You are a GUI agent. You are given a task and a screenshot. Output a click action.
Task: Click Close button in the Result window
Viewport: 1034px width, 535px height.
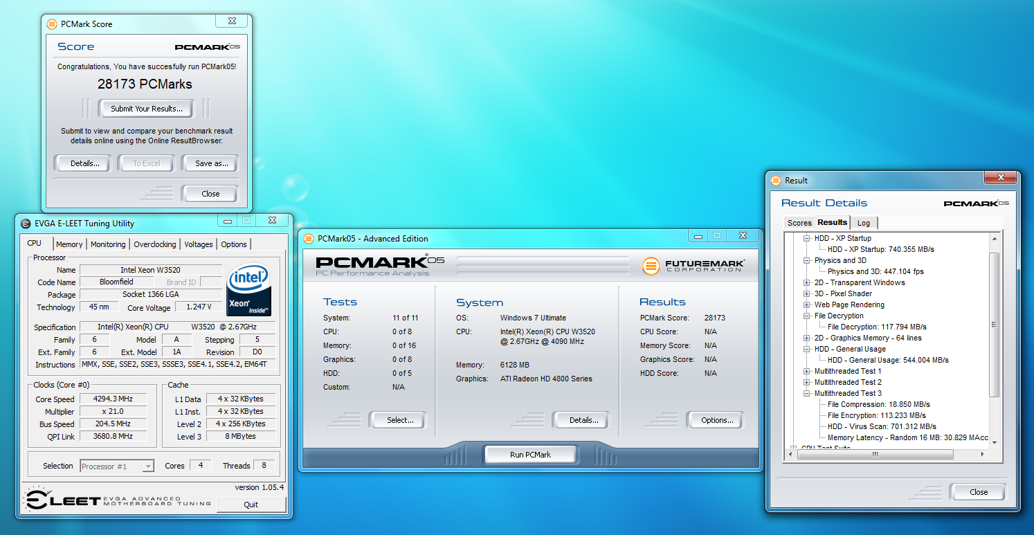(979, 492)
